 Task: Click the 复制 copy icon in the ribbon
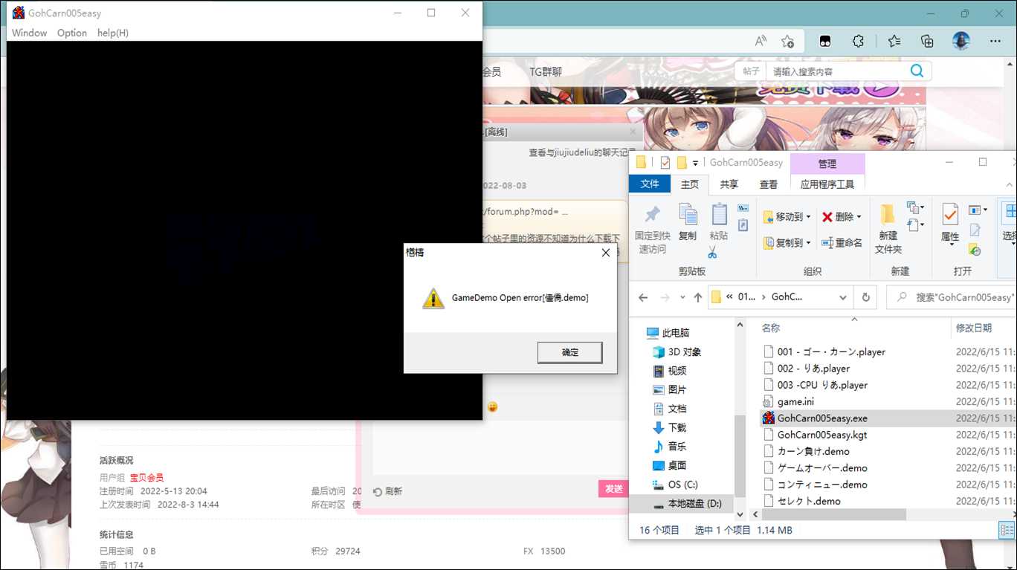688,215
